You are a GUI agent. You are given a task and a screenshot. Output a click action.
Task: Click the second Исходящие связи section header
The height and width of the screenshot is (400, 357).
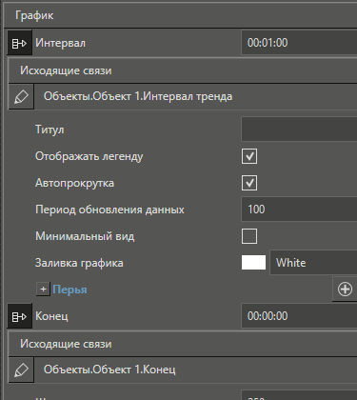click(183, 344)
